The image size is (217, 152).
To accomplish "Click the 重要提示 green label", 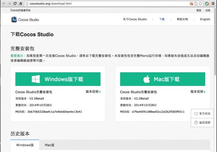I will coord(17,56).
